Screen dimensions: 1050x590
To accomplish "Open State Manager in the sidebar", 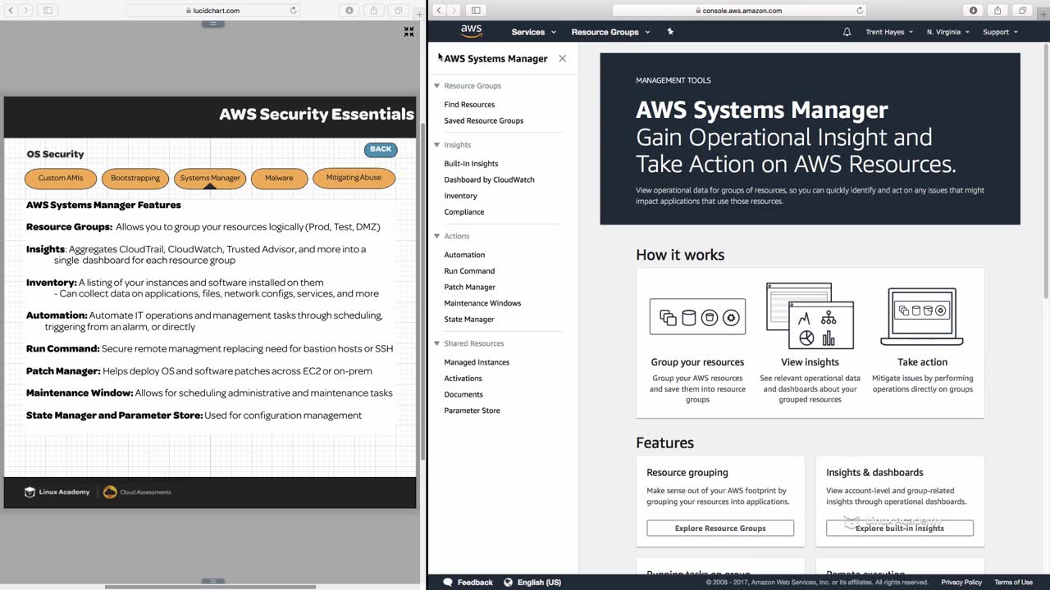I will point(469,320).
